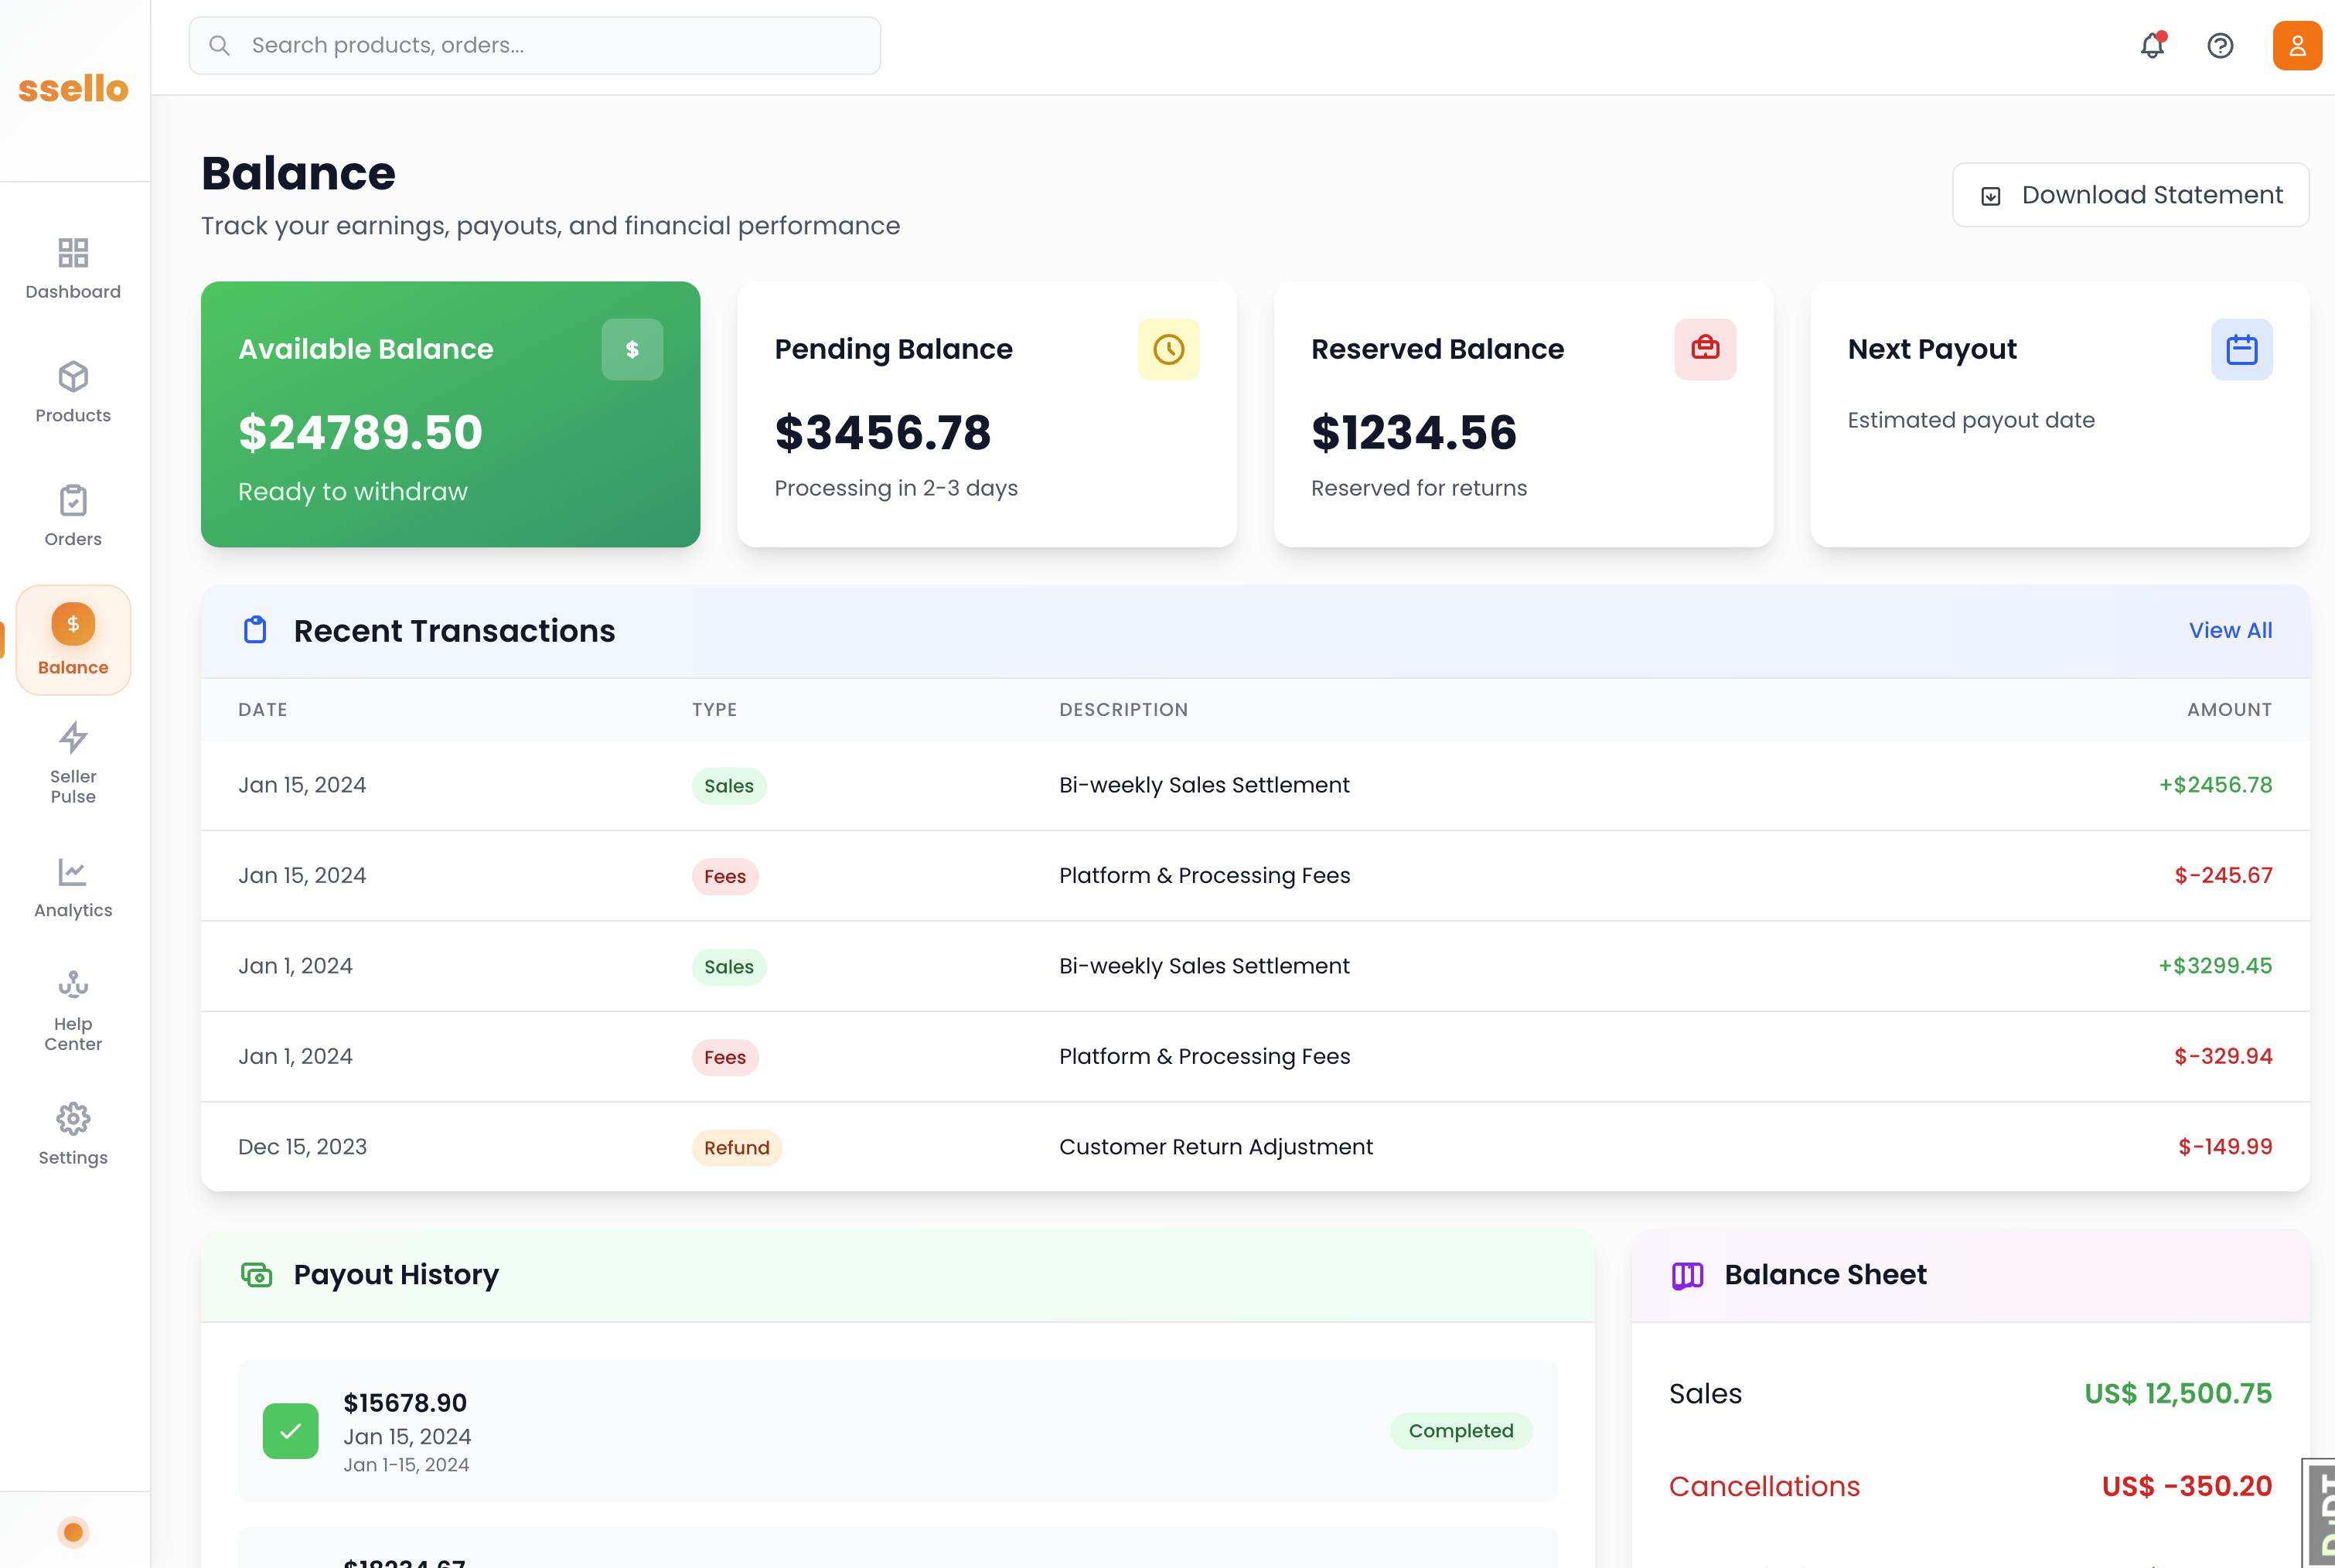Click the Payout History cash icon
Screen dimensions: 2335x1568
click(256, 1275)
